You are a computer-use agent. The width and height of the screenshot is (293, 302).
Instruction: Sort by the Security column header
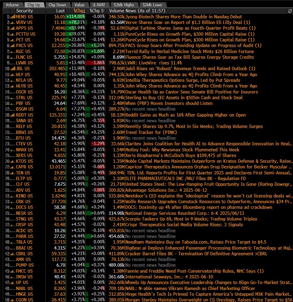click(25, 11)
